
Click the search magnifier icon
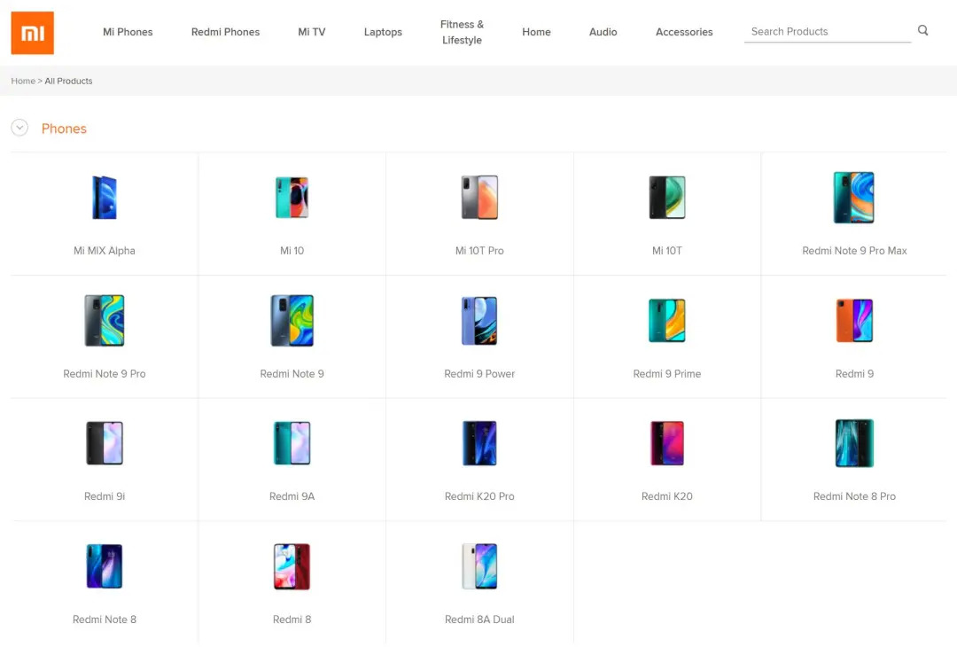pos(922,30)
